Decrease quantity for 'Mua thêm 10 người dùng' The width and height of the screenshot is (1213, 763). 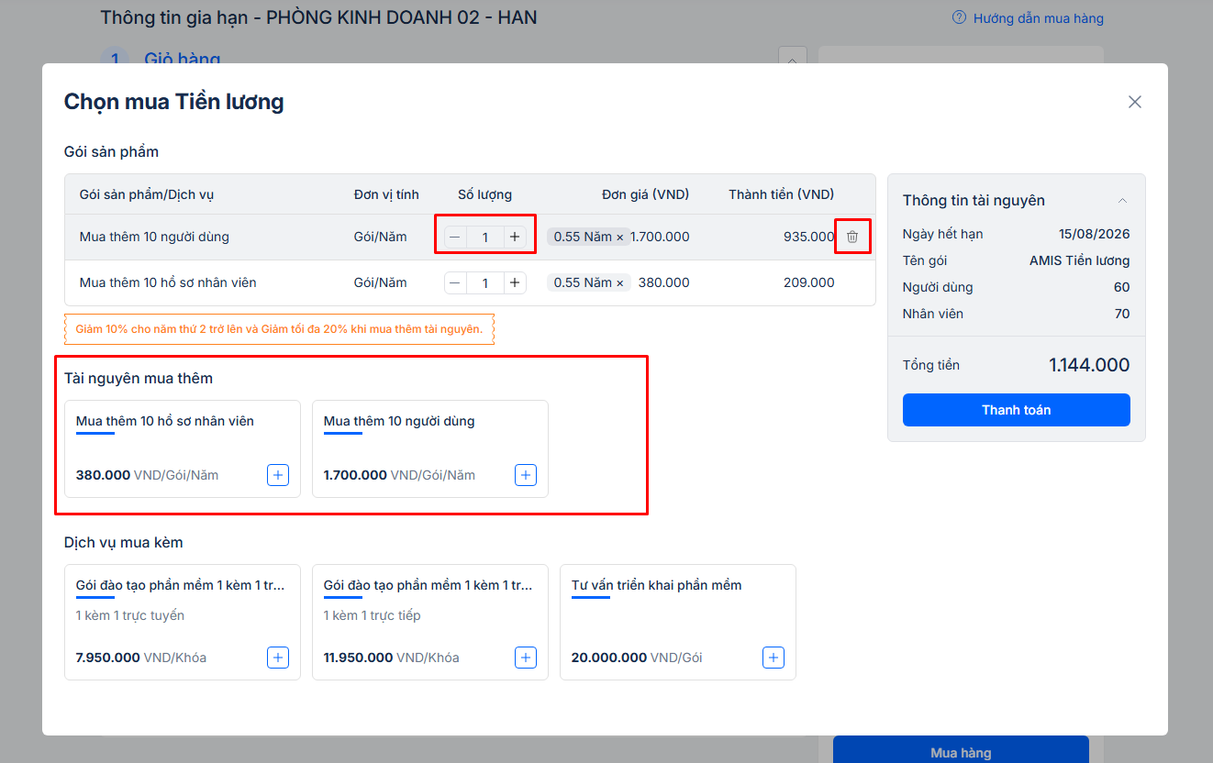(455, 237)
